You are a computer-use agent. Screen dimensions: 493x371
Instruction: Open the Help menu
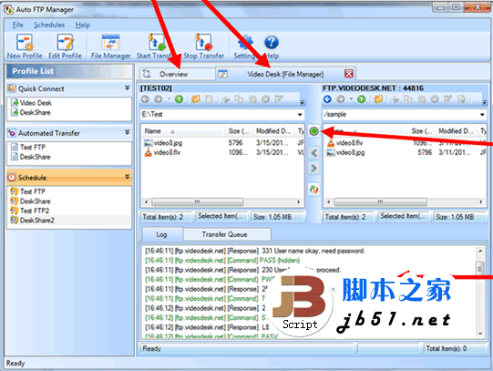[x=83, y=25]
